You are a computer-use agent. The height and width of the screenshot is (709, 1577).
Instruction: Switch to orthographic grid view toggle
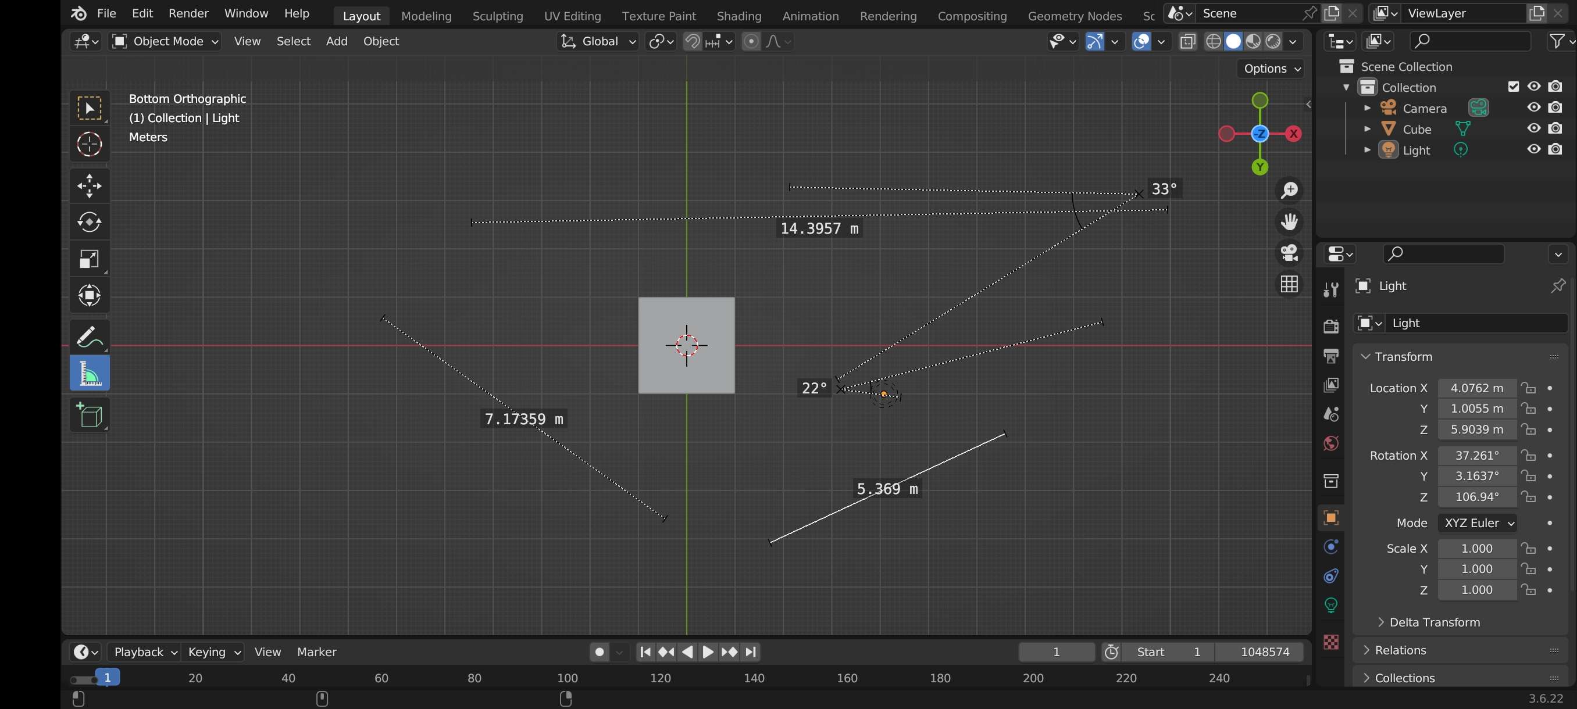click(1289, 284)
